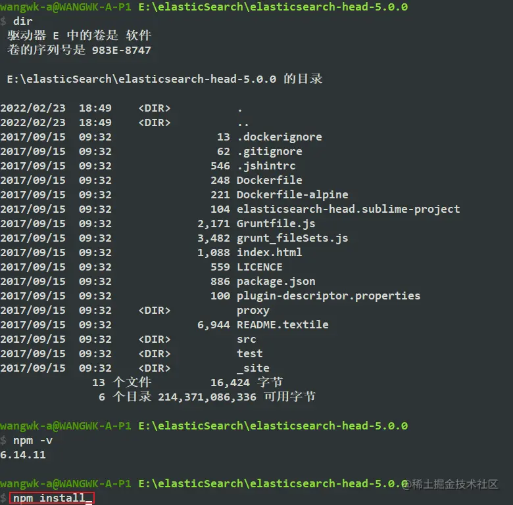The height and width of the screenshot is (505, 513).
Task: Click the package.json file name
Action: (x=276, y=282)
